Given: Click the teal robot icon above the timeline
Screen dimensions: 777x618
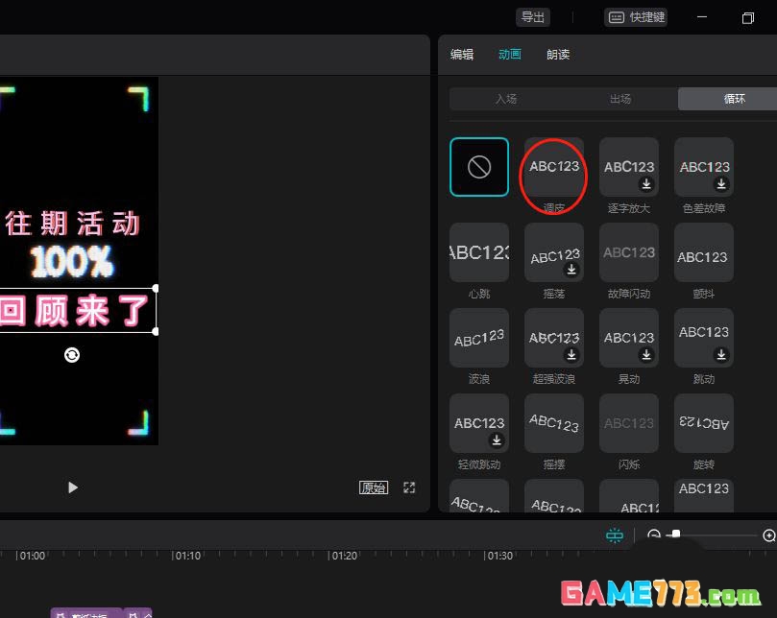Looking at the screenshot, I should pos(615,535).
